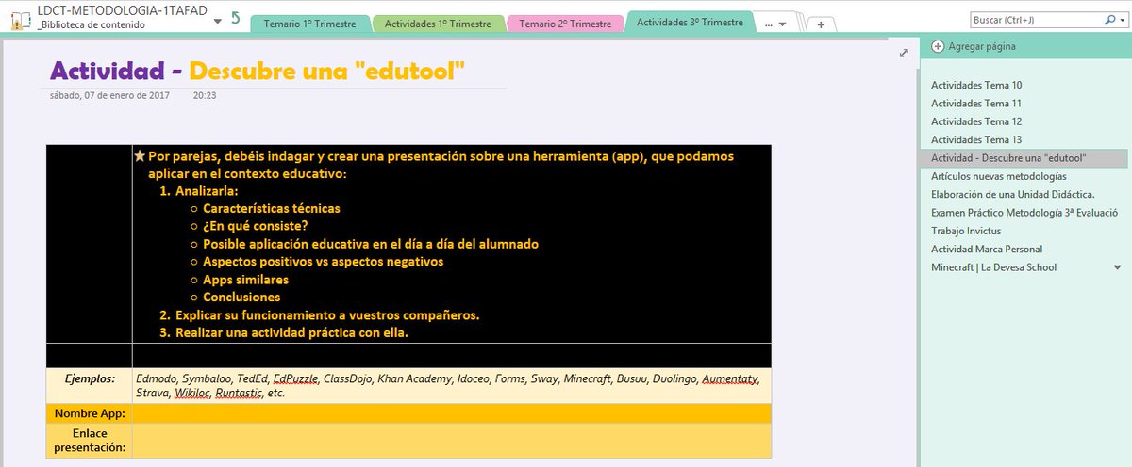The width and height of the screenshot is (1132, 467).
Task: Open Examen Práctico Metodología 3ª Evaluació page
Action: 1024,212
